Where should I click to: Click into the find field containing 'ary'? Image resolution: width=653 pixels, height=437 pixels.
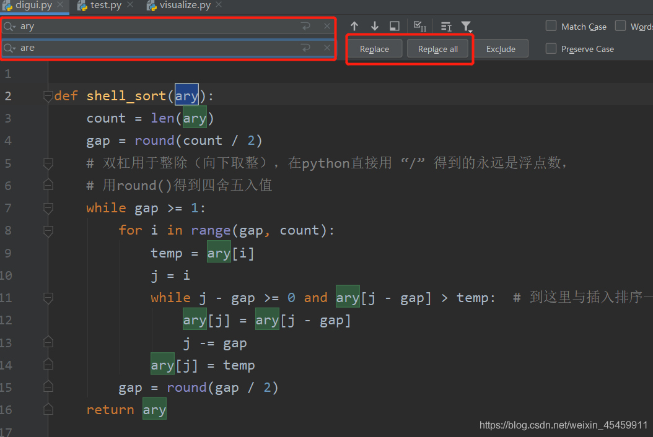pos(167,26)
